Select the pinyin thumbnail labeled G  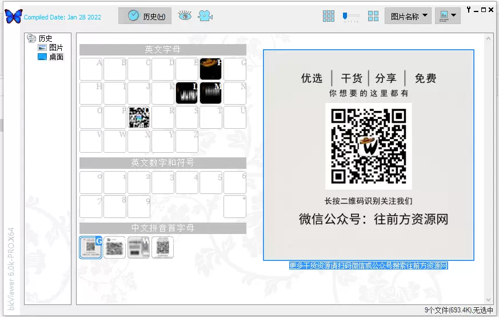point(91,247)
